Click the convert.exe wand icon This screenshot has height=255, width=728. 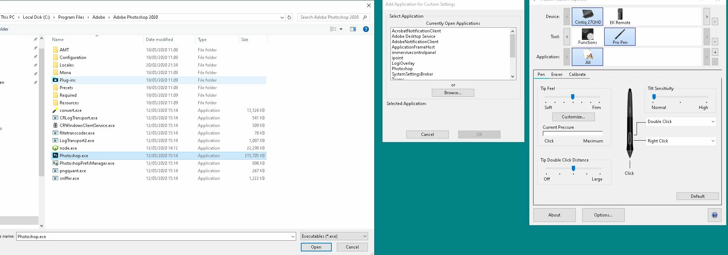pyautogui.click(x=55, y=110)
